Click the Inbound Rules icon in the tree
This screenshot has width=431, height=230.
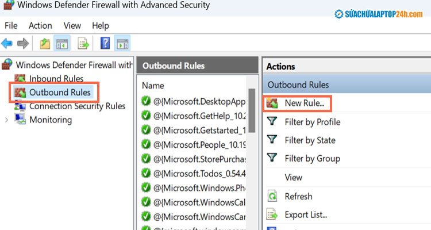click(x=20, y=78)
